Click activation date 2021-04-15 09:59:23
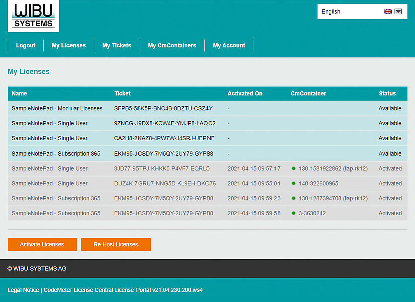This screenshot has height=302, width=415. coord(253,198)
